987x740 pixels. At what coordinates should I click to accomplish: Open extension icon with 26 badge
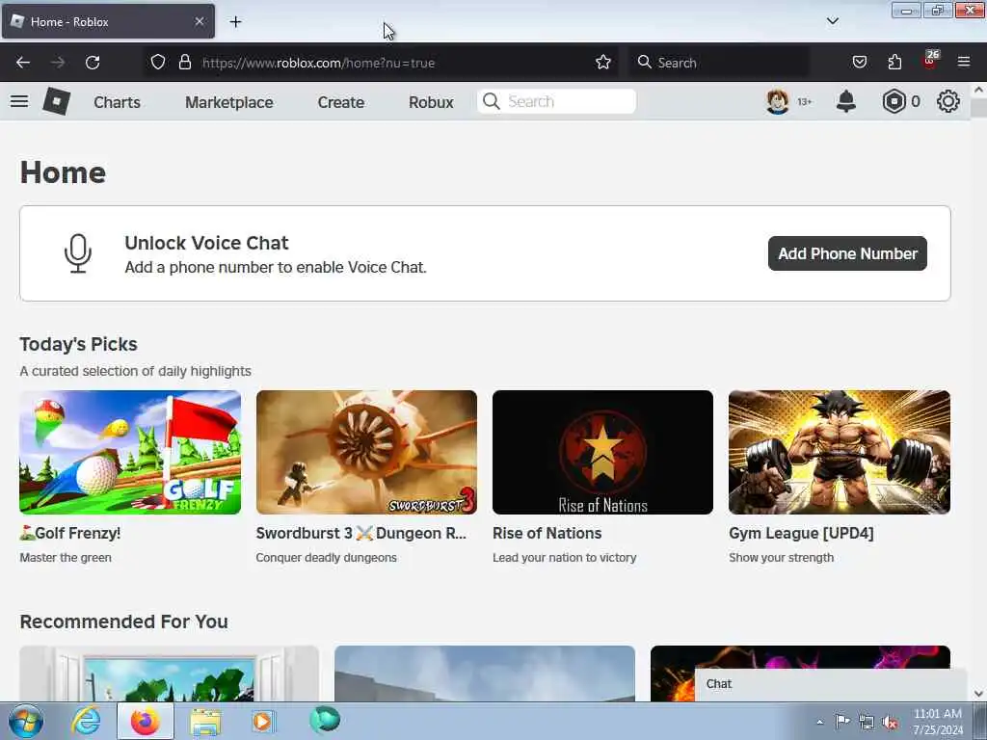930,61
